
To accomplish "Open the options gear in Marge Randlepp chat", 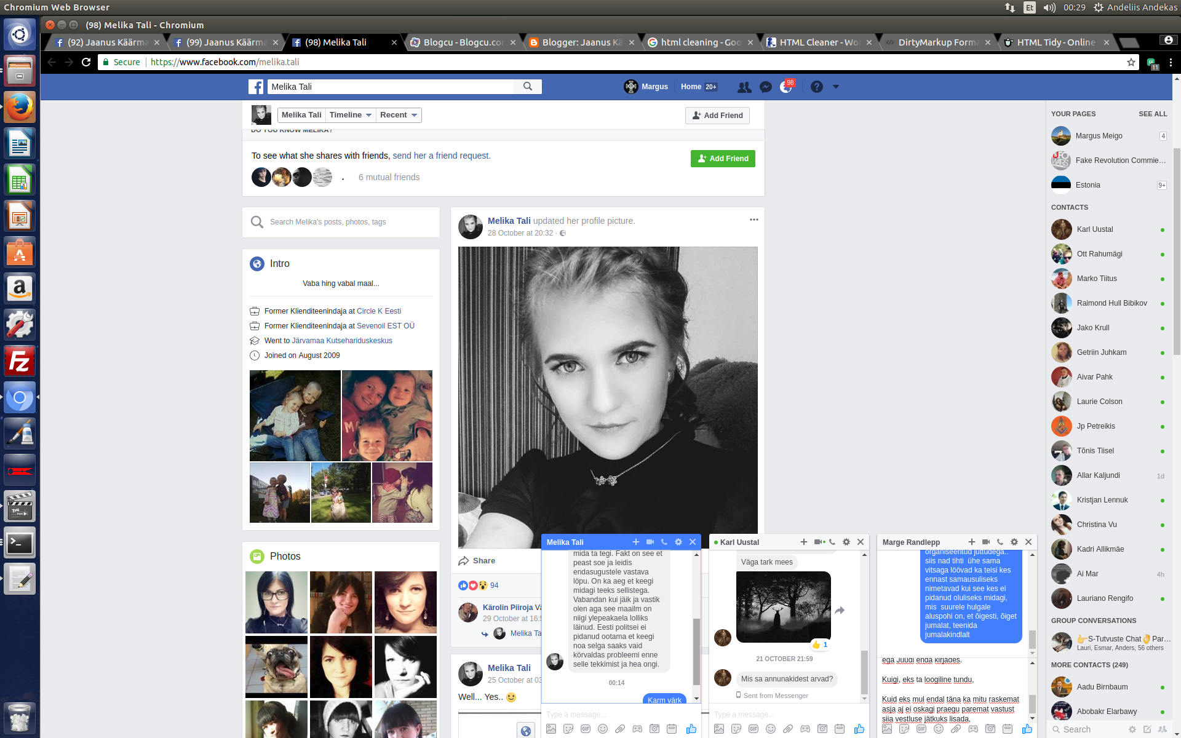I will tap(1014, 542).
